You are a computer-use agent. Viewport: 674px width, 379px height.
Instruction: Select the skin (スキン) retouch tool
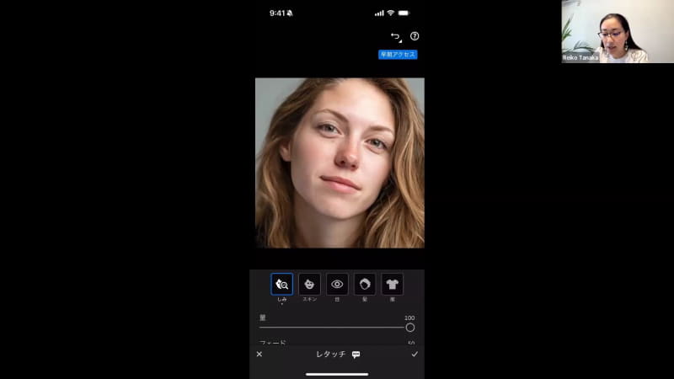[x=309, y=284]
